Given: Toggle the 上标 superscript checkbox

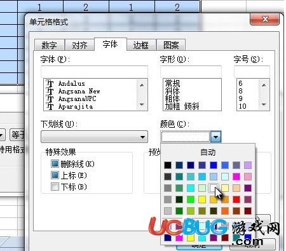Looking at the screenshot, I should [55, 175].
